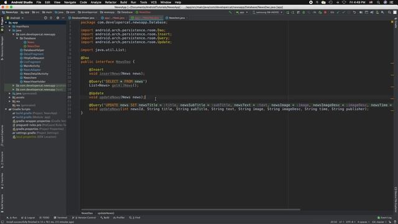Expand the assets folder
The image size is (398, 224).
10,97
